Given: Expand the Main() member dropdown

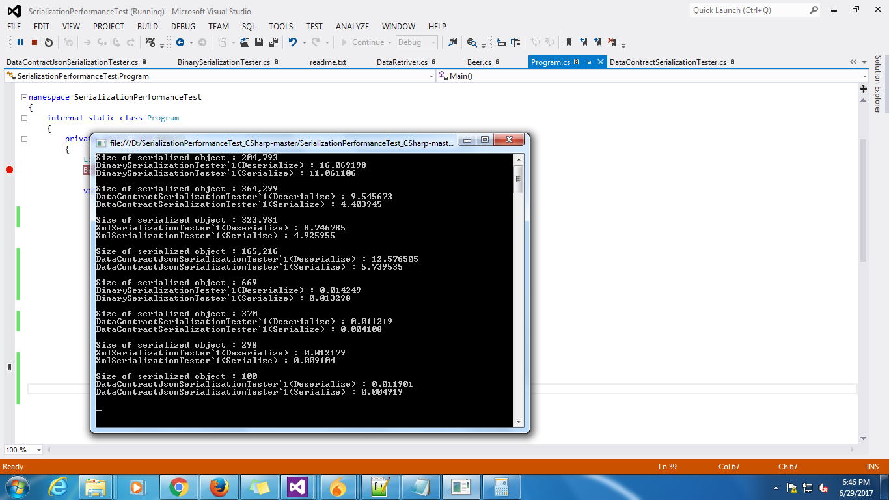Looking at the screenshot, I should 864,76.
